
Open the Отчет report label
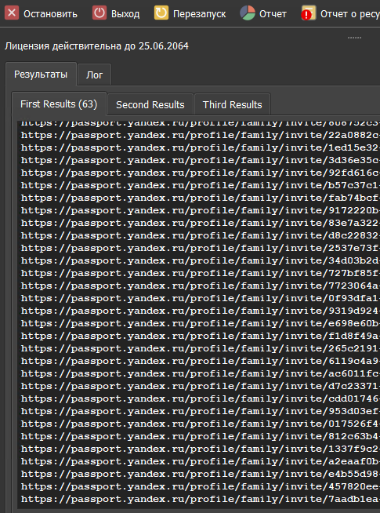[x=273, y=14]
